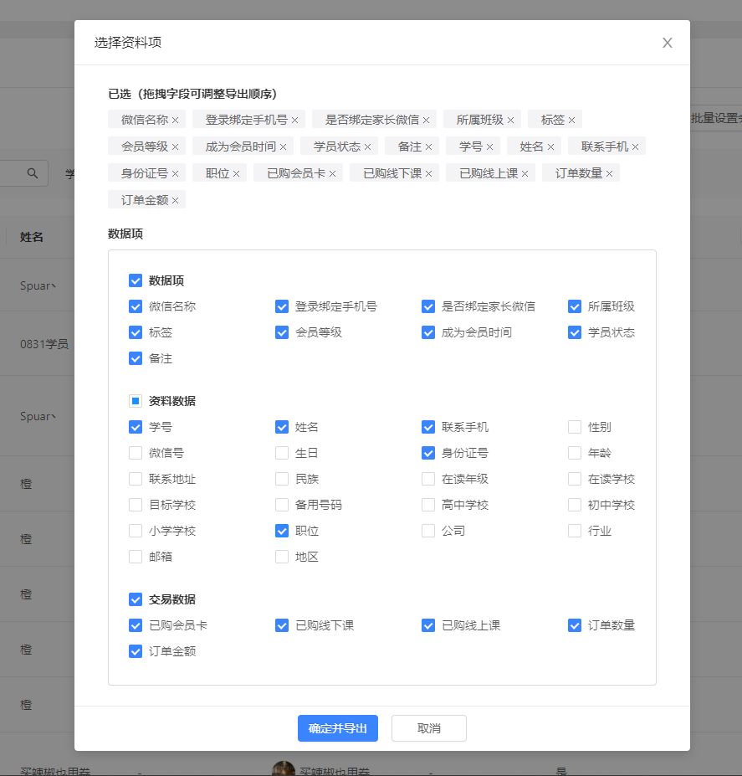Remove the 微信名称 tag via its x icon

(175, 121)
